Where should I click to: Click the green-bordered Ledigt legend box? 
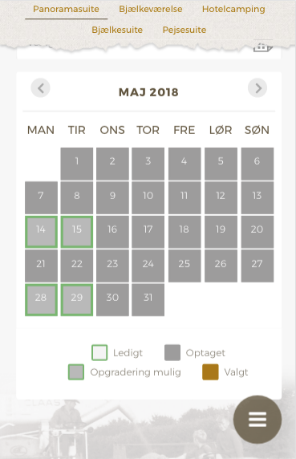(x=99, y=352)
